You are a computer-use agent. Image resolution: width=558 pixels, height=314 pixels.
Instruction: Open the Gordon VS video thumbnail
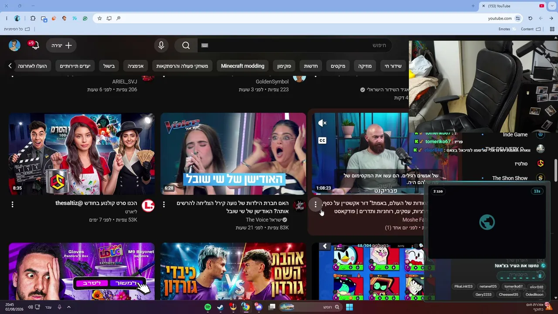coord(233,271)
